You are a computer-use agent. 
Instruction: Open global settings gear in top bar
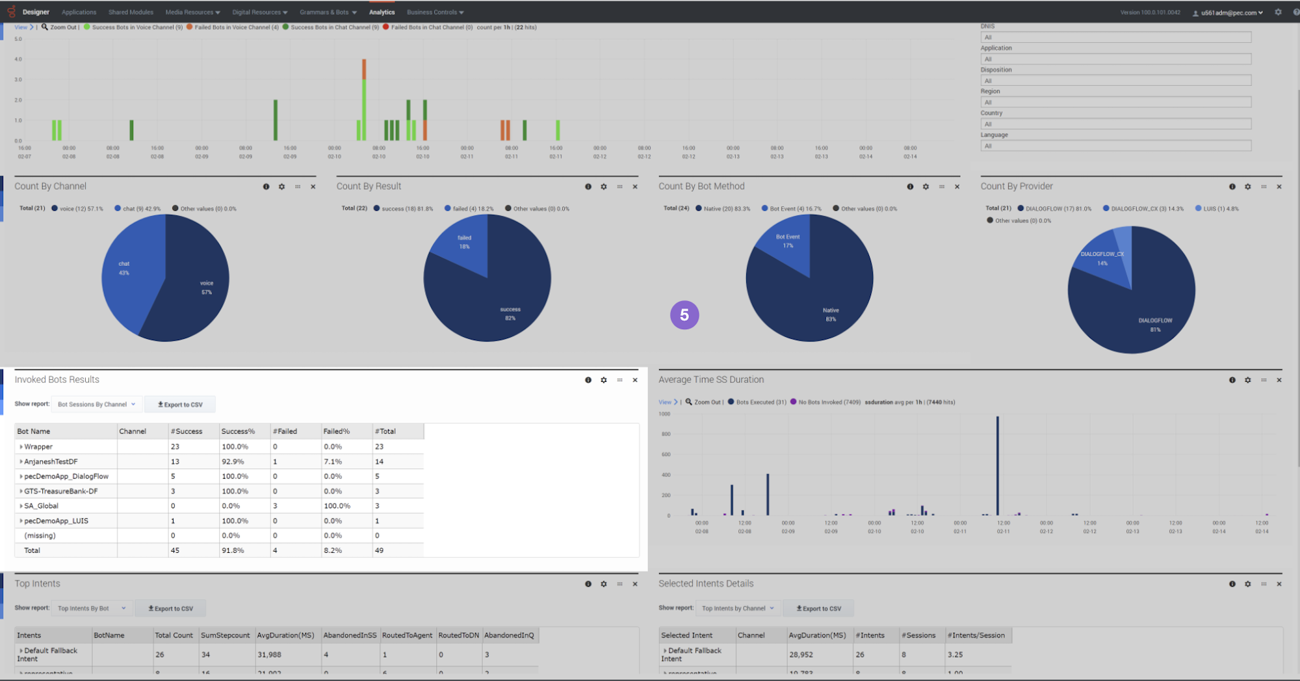click(1278, 12)
